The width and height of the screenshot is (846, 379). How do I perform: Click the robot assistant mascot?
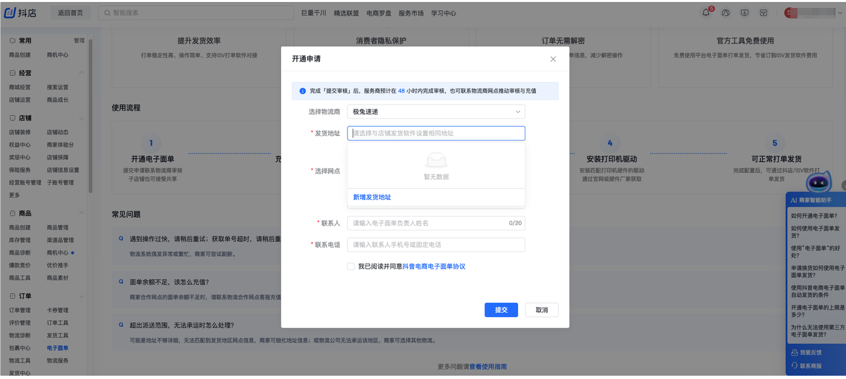pyautogui.click(x=820, y=182)
